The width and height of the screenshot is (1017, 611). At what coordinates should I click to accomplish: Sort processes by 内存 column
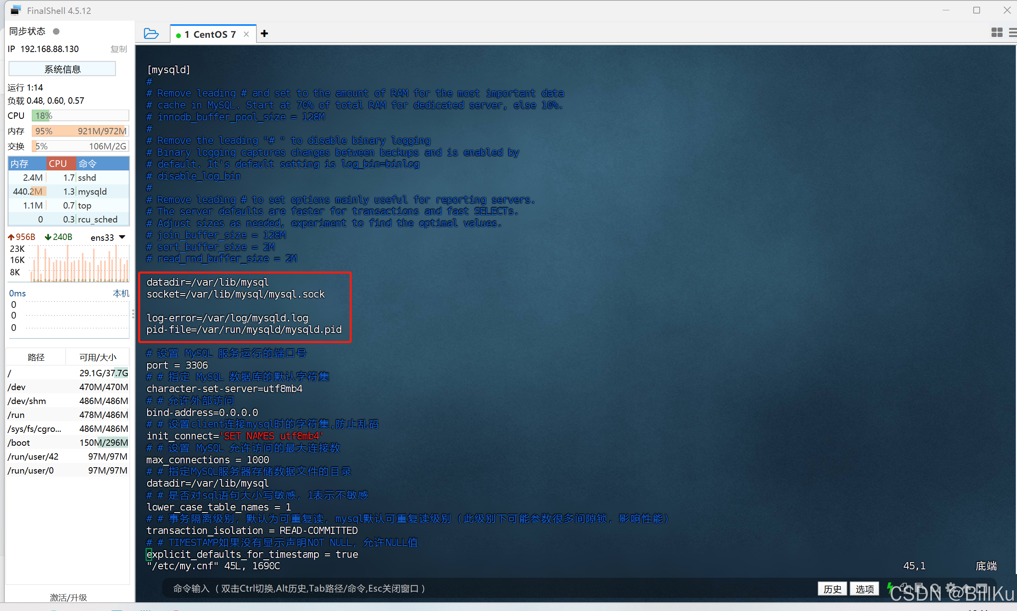point(27,163)
